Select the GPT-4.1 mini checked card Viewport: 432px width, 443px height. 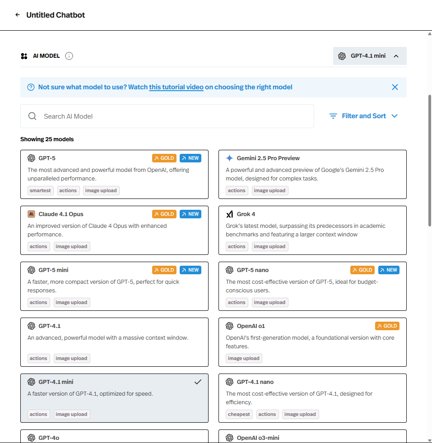[114, 398]
